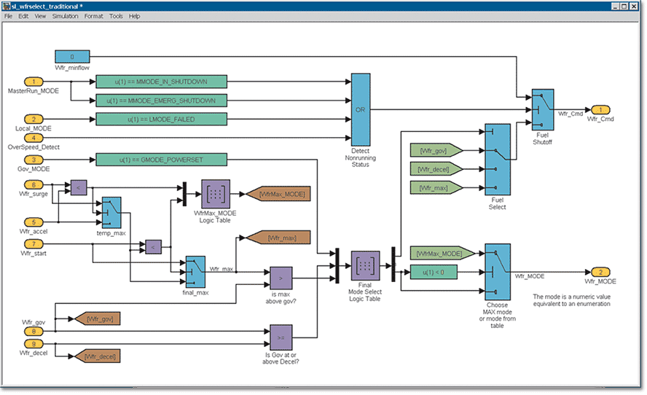Image resolution: width=647 pixels, height=395 pixels.
Task: Select the green Wfr_max From tag
Action: coord(436,188)
